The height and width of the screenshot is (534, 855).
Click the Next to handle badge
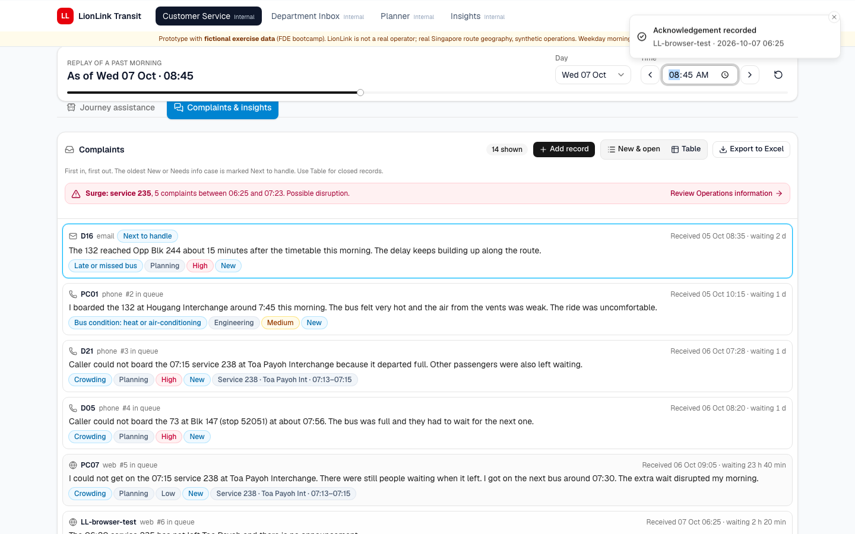pos(147,236)
